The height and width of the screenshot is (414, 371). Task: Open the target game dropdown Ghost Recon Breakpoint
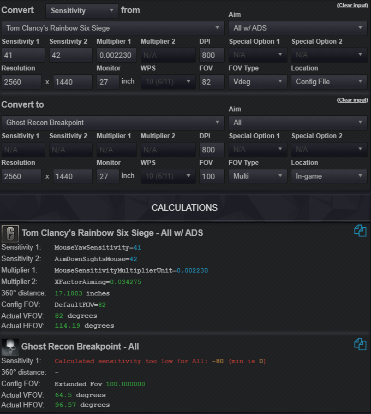[113, 123]
